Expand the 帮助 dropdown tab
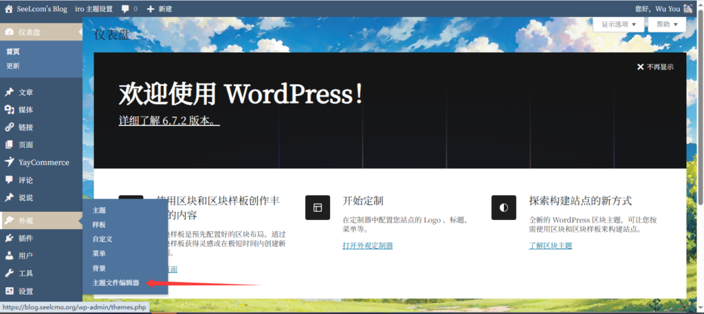The width and height of the screenshot is (704, 314). click(667, 24)
